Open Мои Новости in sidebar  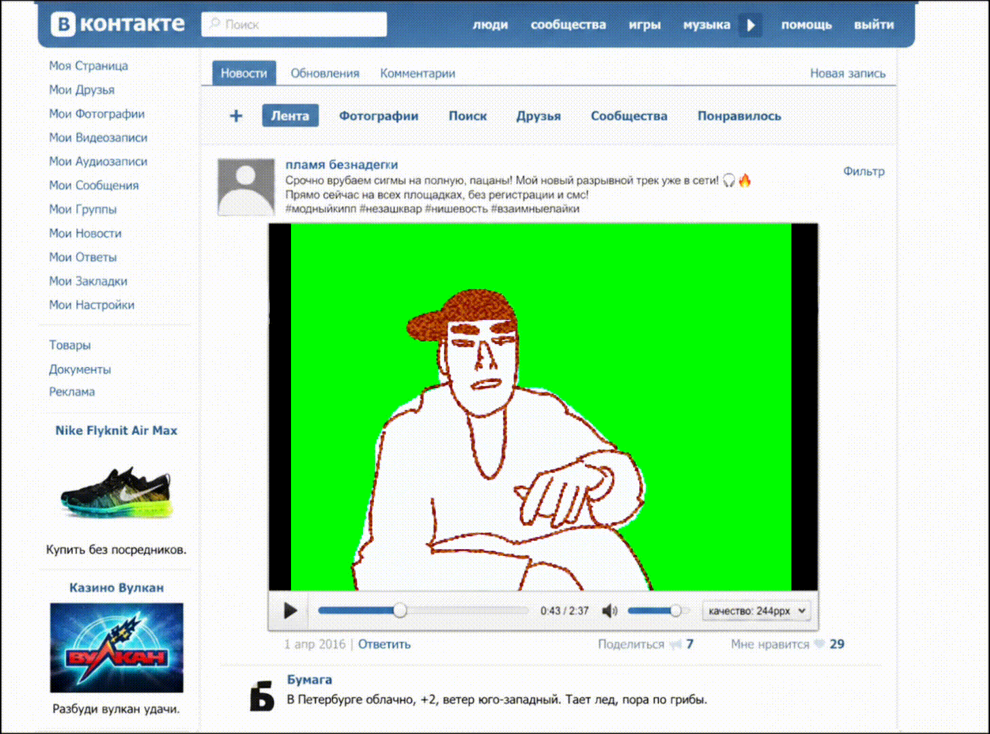pos(85,233)
